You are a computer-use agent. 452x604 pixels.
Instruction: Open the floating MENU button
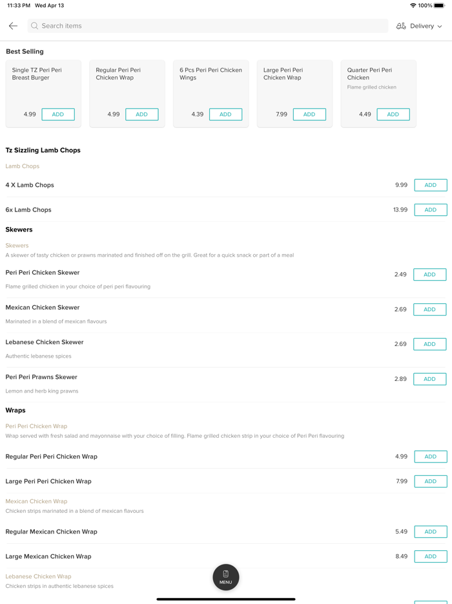225,577
